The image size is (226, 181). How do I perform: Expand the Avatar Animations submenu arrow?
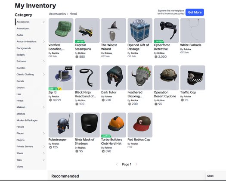coord(44,41)
